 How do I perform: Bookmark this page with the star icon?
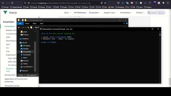coord(105,3)
